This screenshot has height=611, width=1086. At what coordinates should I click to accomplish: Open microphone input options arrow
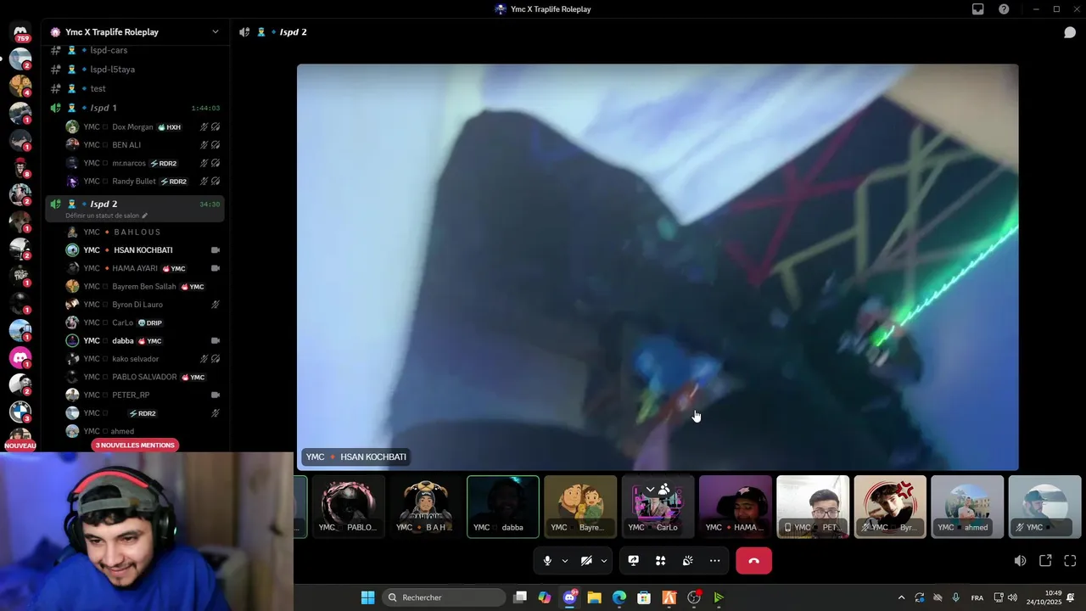coord(565,561)
